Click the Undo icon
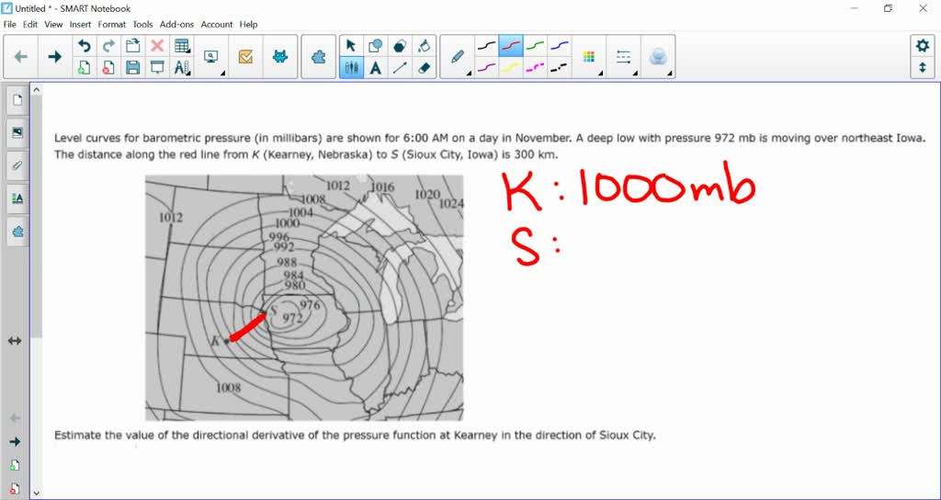This screenshot has height=500, width=941. pyautogui.click(x=85, y=46)
